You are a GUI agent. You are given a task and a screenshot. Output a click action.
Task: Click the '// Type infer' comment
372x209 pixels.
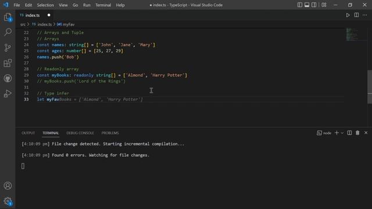click(x=53, y=93)
